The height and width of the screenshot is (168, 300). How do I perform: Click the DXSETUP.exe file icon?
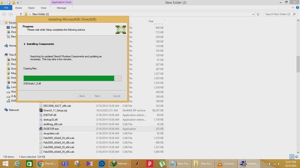pyautogui.click(x=41, y=129)
